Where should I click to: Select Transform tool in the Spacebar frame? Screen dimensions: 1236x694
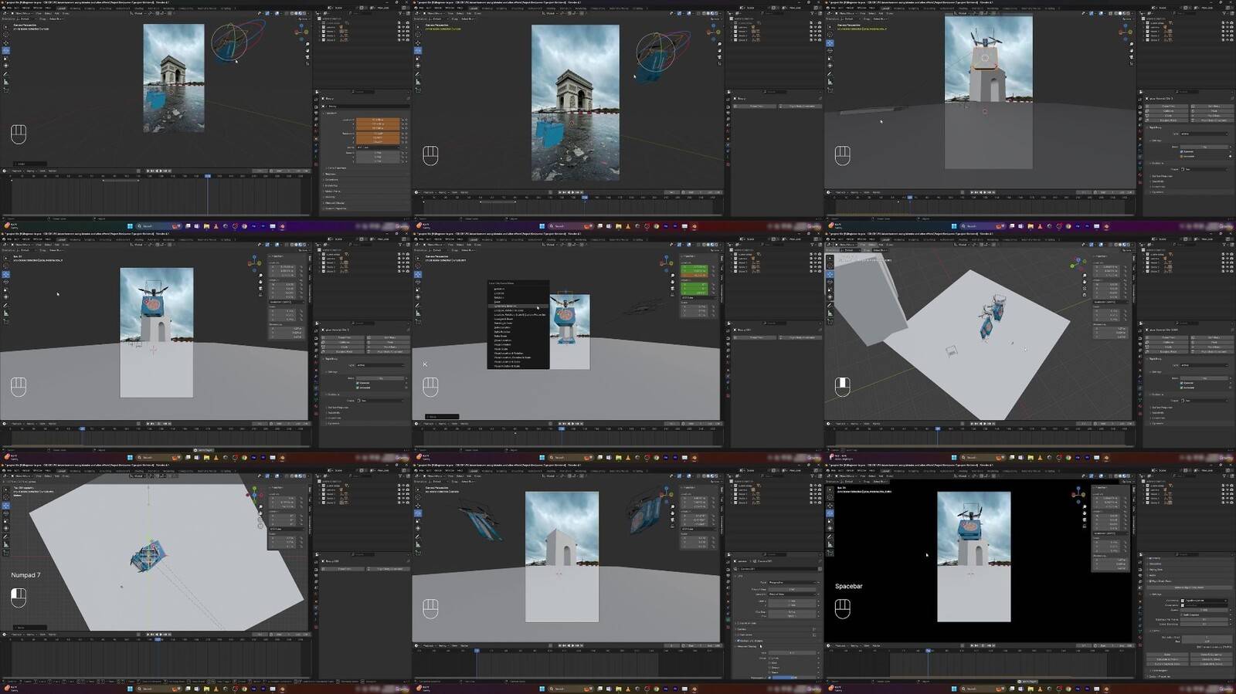[x=830, y=528]
